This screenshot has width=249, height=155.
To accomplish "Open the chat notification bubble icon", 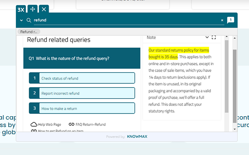I will 230,20.
